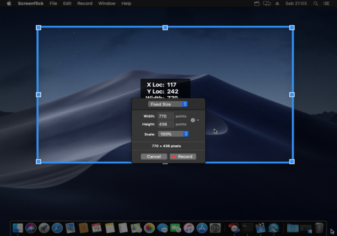Open Contacts book icon in Dock
Image resolution: width=337 pixels, height=236 pixels.
pyautogui.click(x=83, y=228)
